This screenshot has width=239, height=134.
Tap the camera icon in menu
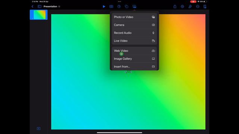coord(153,25)
